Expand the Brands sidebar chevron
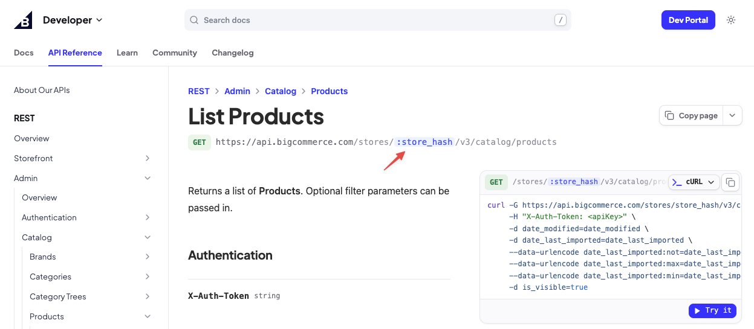The width and height of the screenshot is (754, 329). tap(148, 257)
